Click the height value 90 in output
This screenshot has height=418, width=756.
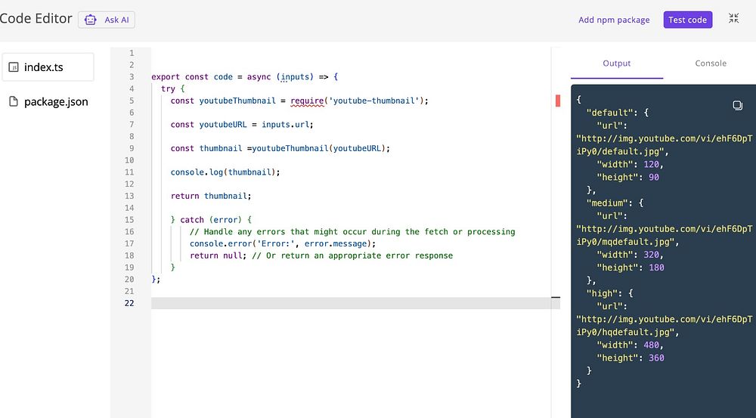tap(654, 178)
